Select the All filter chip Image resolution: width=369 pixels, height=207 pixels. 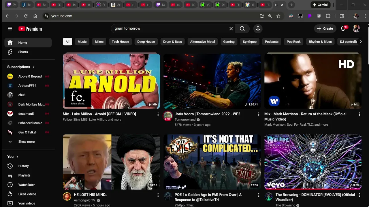67,42
